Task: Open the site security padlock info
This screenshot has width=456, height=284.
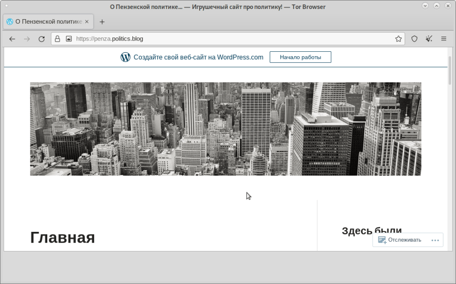Action: click(58, 39)
